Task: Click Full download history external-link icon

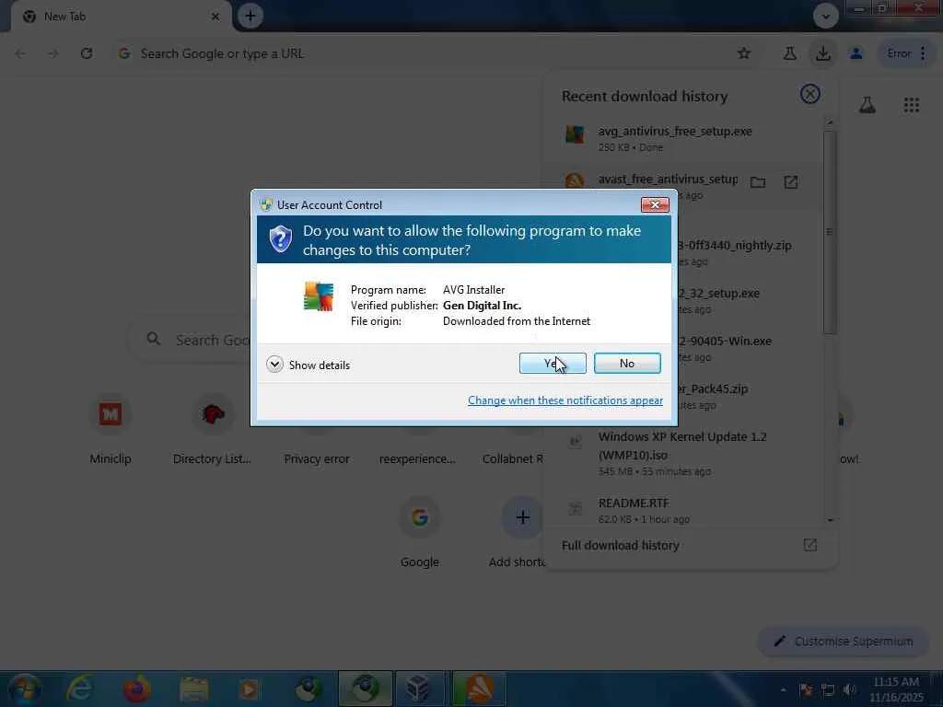Action: [x=810, y=545]
